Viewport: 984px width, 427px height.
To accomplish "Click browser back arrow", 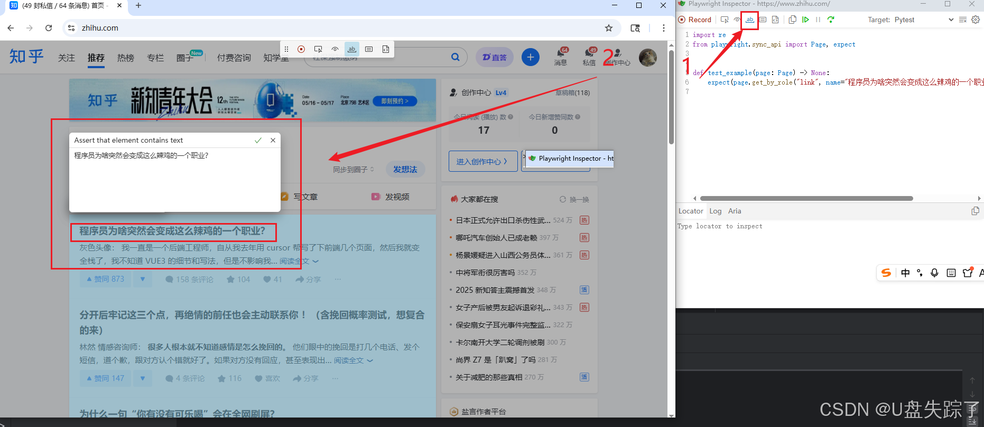I will coord(11,28).
